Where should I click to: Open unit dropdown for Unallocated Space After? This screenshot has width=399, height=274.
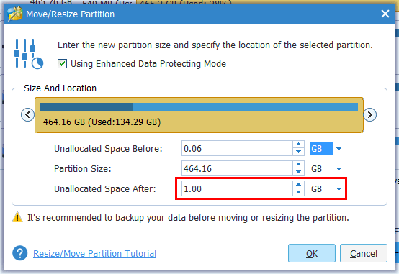tap(339, 189)
